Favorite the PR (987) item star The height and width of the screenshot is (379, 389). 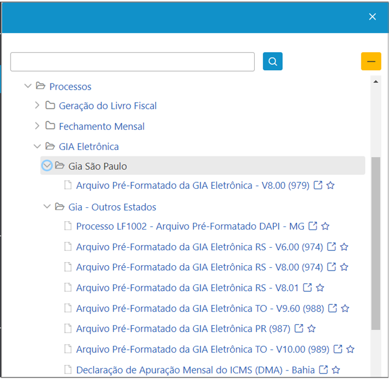(312, 329)
